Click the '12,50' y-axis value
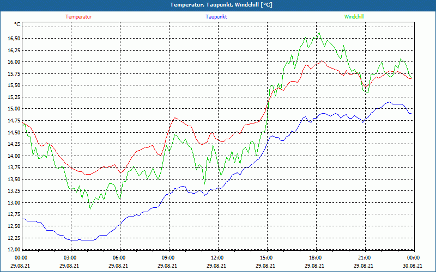 [x=14, y=226]
